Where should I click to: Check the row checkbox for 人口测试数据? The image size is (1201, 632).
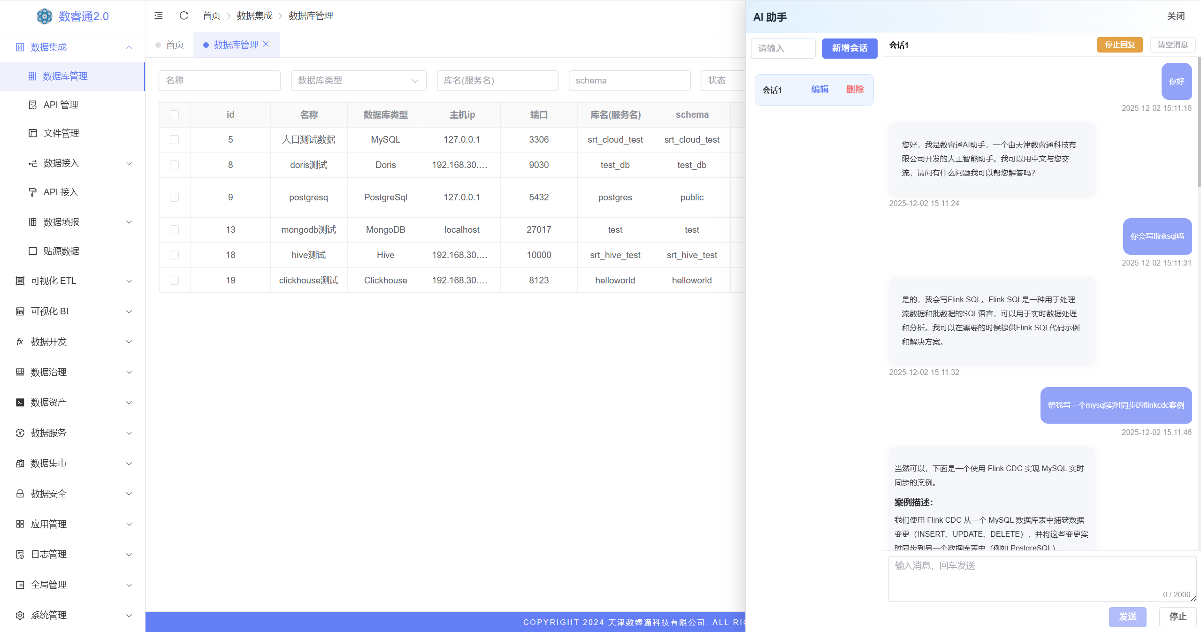pos(174,140)
